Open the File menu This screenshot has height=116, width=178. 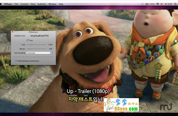coord(16,4)
